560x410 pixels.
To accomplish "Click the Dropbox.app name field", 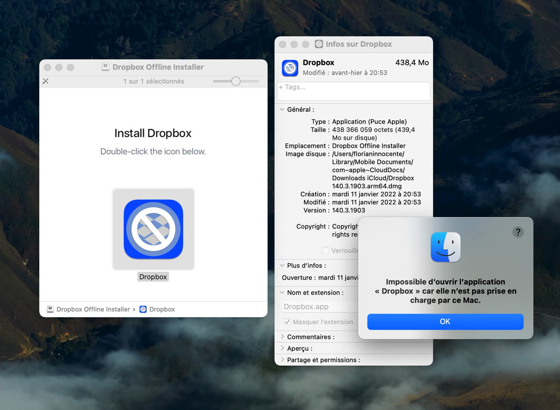I will coord(320,306).
